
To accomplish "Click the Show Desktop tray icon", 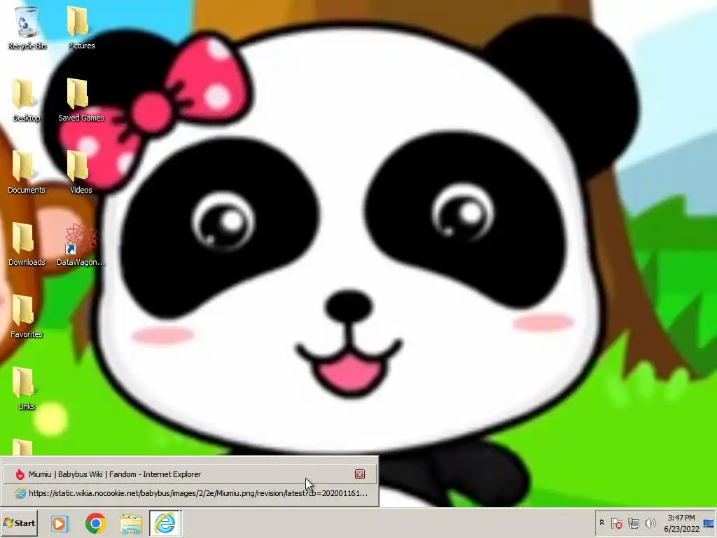I will pyautogui.click(x=709, y=523).
